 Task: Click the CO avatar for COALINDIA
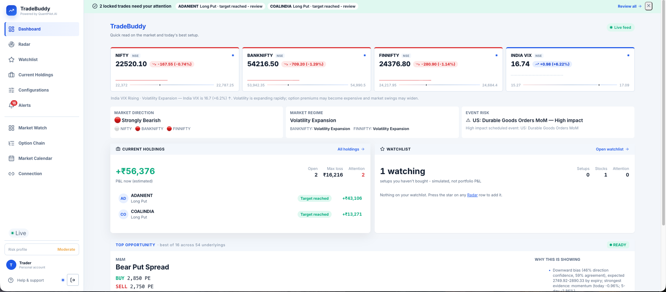click(x=123, y=214)
